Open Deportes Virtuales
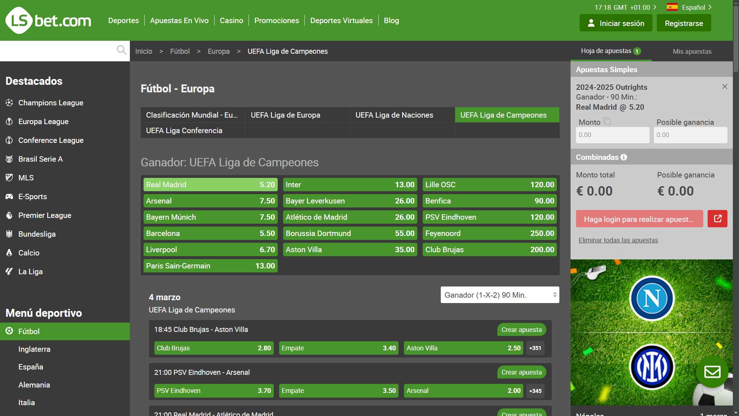The width and height of the screenshot is (739, 416). click(342, 21)
